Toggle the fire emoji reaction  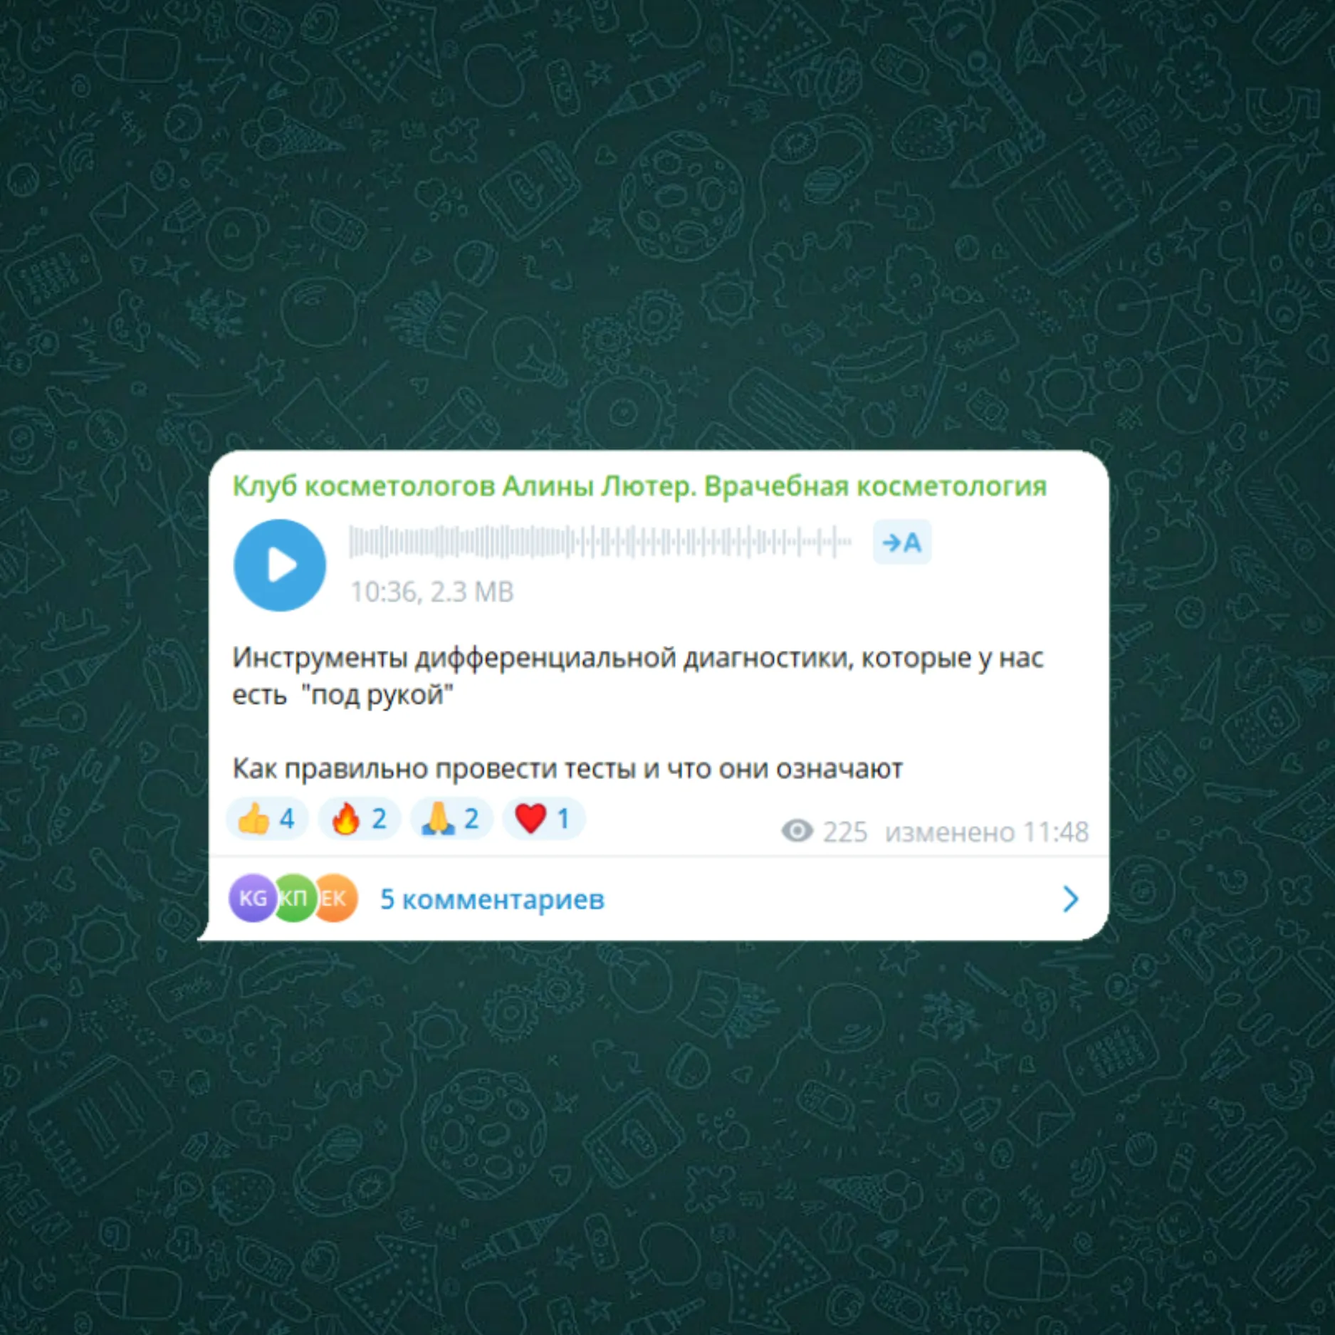pyautogui.click(x=360, y=819)
